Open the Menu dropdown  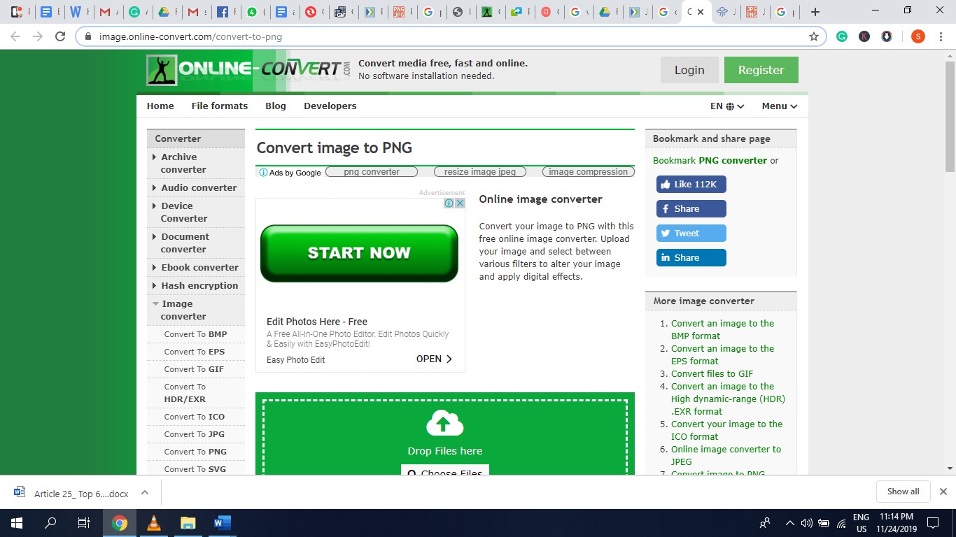click(x=780, y=106)
